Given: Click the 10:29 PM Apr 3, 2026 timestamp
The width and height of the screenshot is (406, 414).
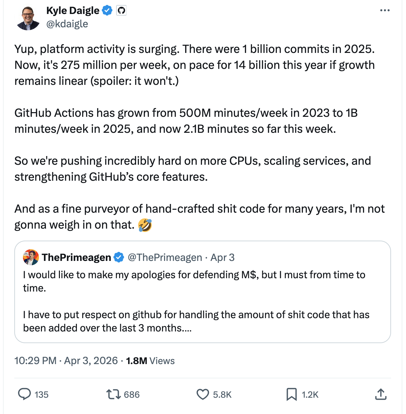Looking at the screenshot, I should [x=66, y=361].
